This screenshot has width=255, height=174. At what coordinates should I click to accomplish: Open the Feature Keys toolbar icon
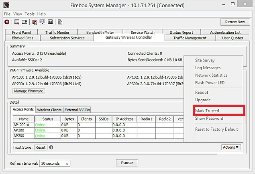click(x=24, y=22)
